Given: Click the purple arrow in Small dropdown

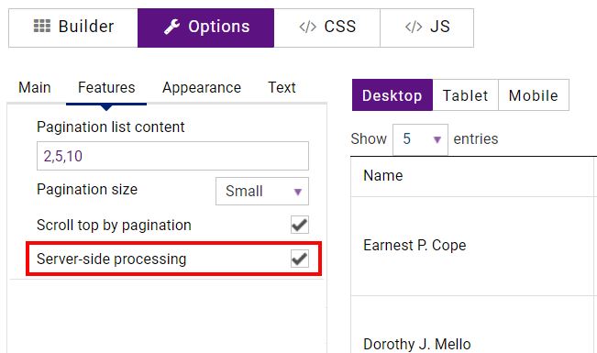Looking at the screenshot, I should tap(298, 192).
